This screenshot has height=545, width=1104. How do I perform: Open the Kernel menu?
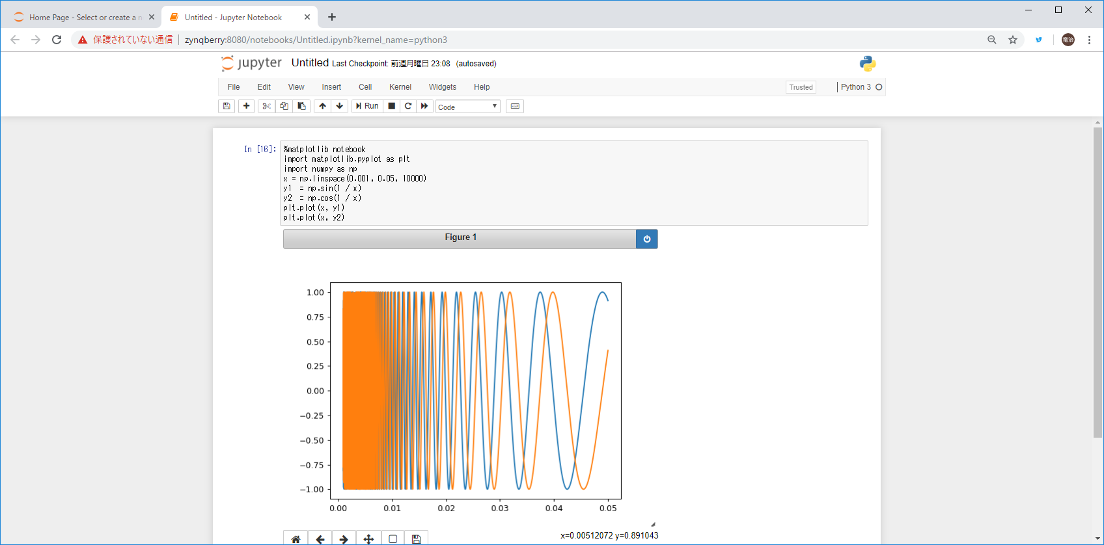click(400, 87)
